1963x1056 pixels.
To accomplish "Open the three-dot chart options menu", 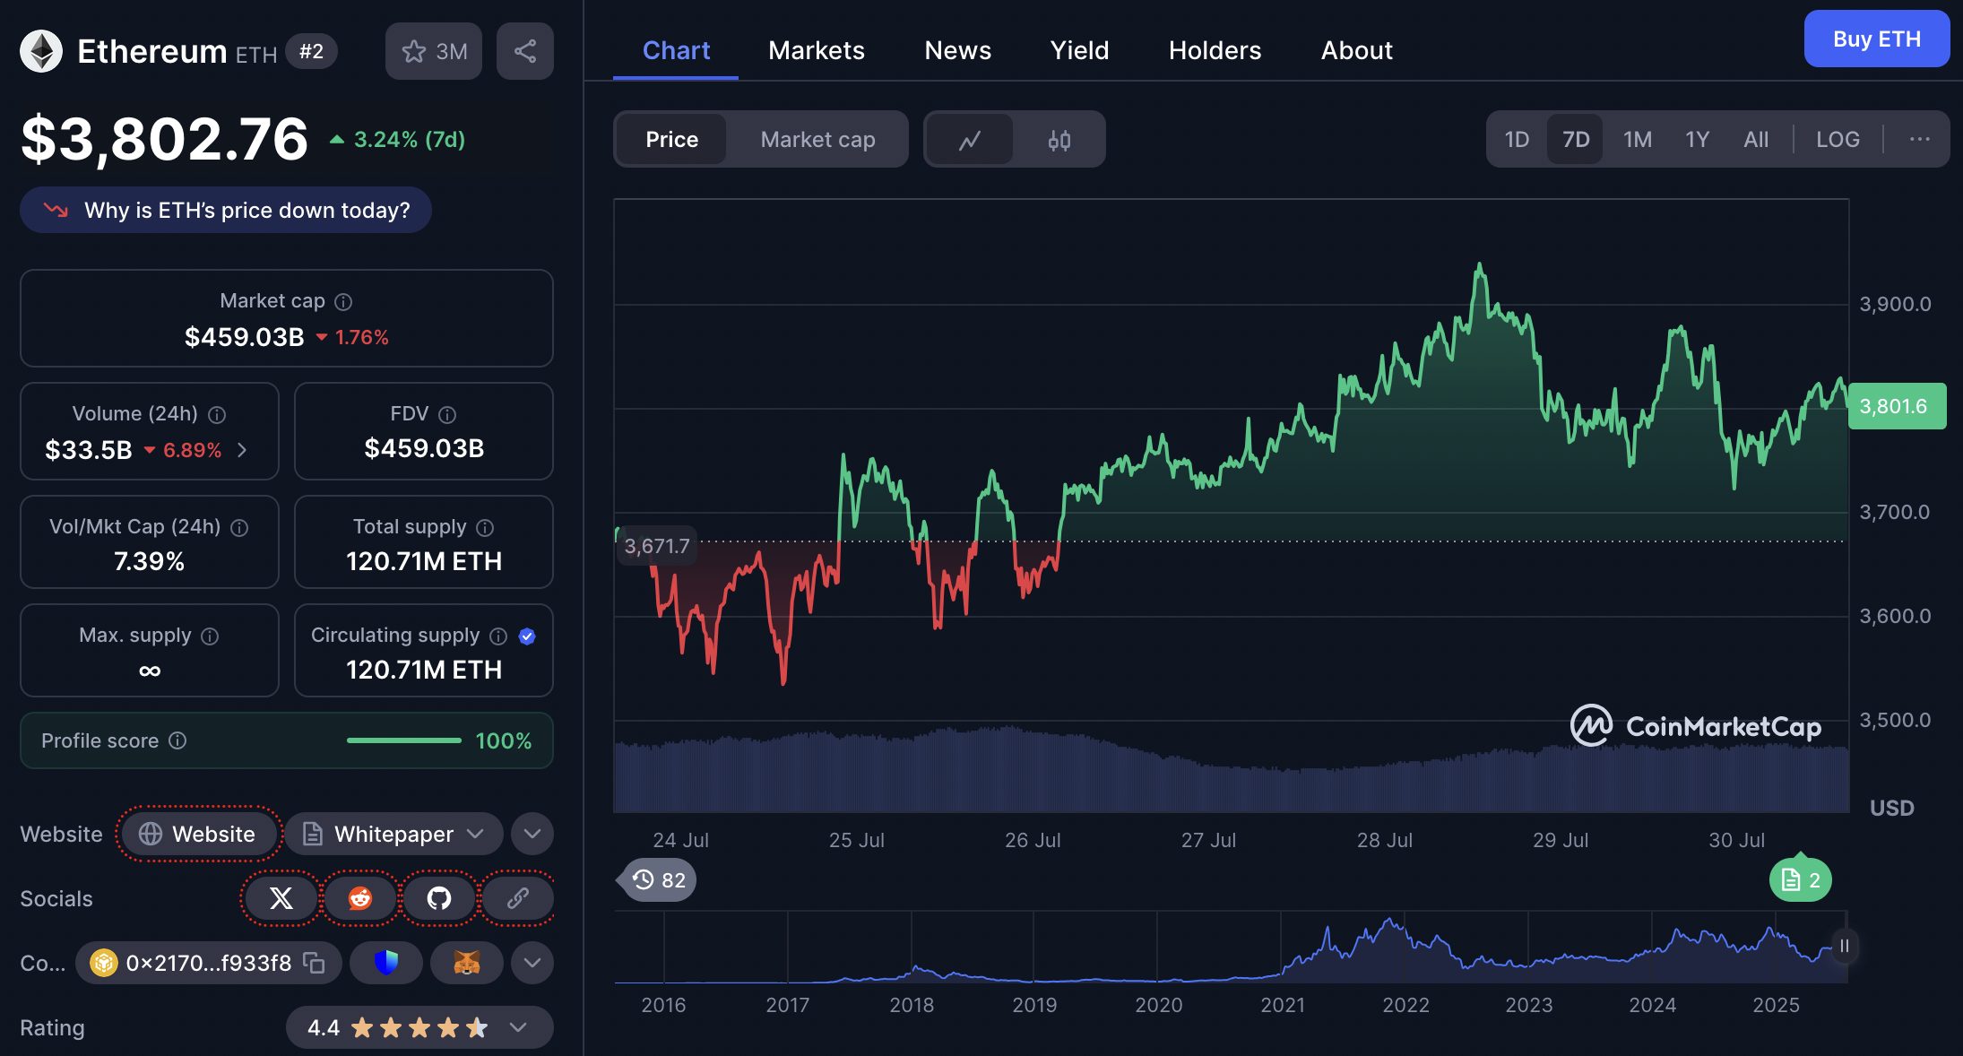I will click(x=1919, y=139).
